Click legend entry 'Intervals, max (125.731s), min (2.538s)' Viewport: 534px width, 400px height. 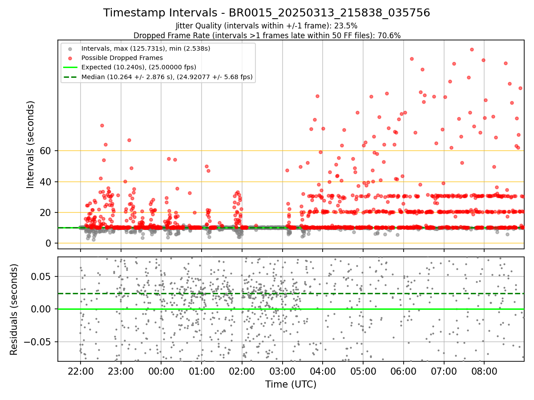pyautogui.click(x=146, y=48)
